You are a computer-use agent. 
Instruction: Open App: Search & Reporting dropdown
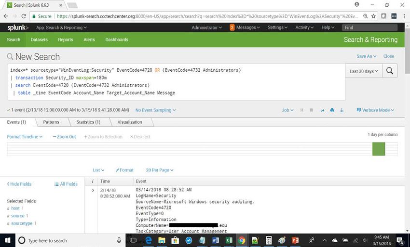tap(61, 27)
